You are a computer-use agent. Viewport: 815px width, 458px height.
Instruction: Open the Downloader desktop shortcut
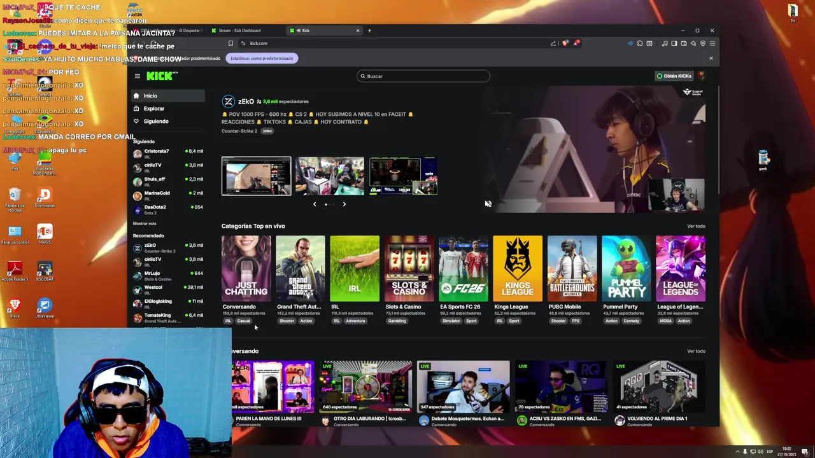tap(45, 197)
